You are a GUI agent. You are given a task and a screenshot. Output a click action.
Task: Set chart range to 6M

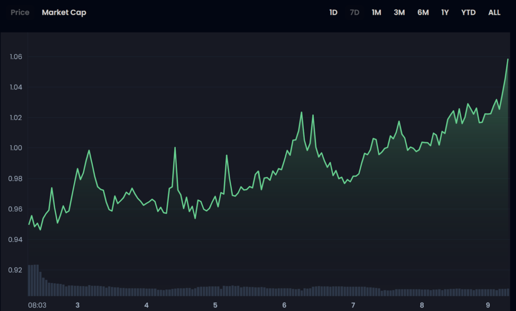click(423, 13)
